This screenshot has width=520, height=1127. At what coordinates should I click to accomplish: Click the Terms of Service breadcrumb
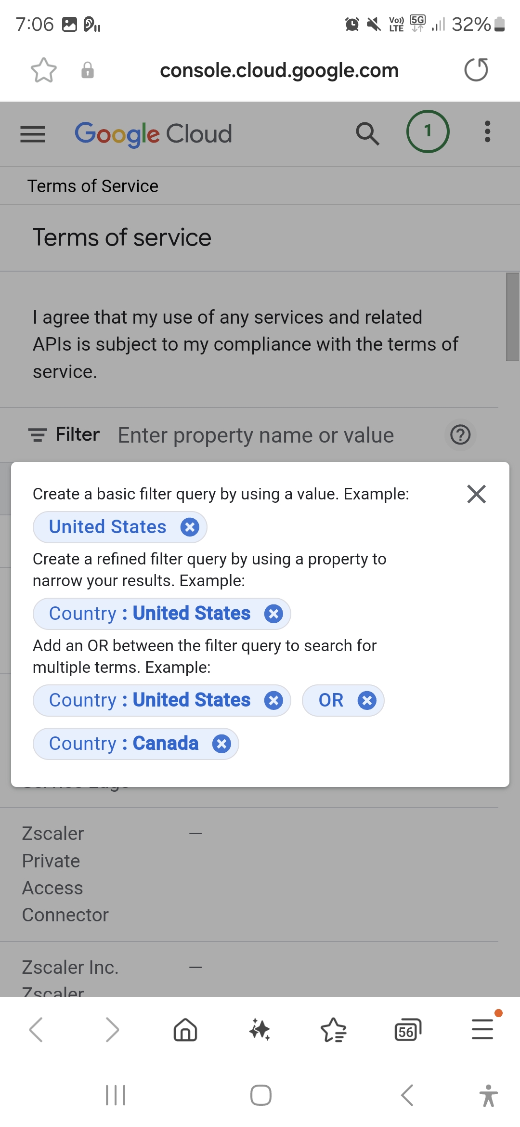(93, 186)
